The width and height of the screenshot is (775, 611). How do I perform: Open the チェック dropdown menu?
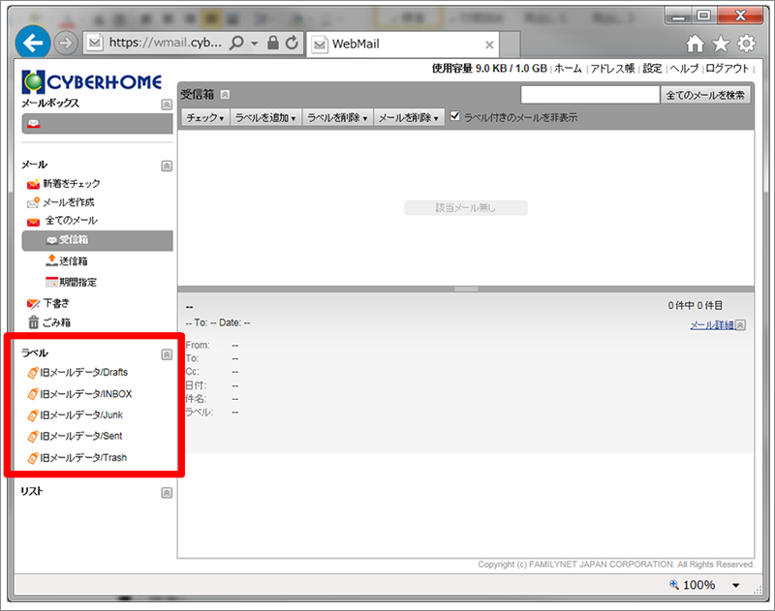pos(204,118)
